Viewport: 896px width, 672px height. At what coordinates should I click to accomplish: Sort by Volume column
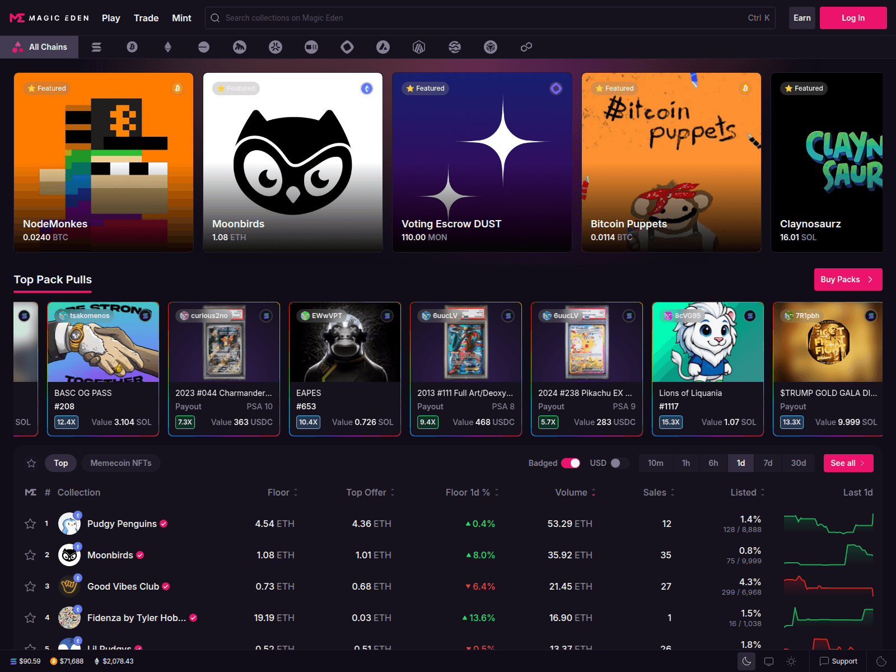tap(576, 492)
